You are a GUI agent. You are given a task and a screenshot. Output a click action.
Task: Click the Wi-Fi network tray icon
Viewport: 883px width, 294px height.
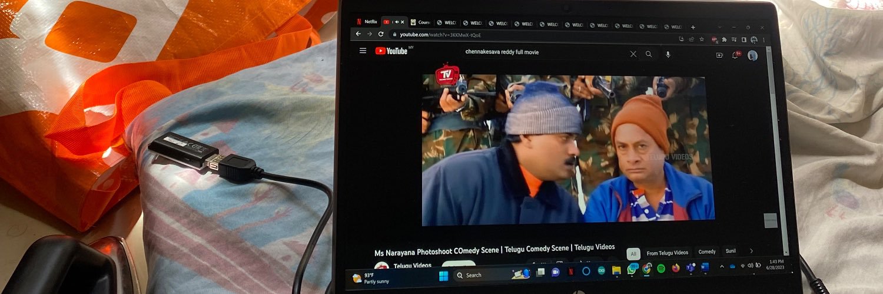coord(742,266)
